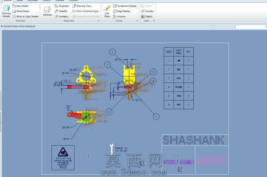The image size is (267, 177).
Task: Create a Projection view
Action: (62, 6)
